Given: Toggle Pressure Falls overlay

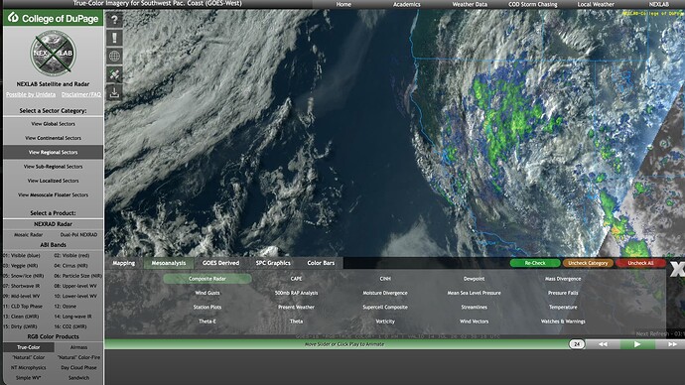Looking at the screenshot, I should coord(563,293).
